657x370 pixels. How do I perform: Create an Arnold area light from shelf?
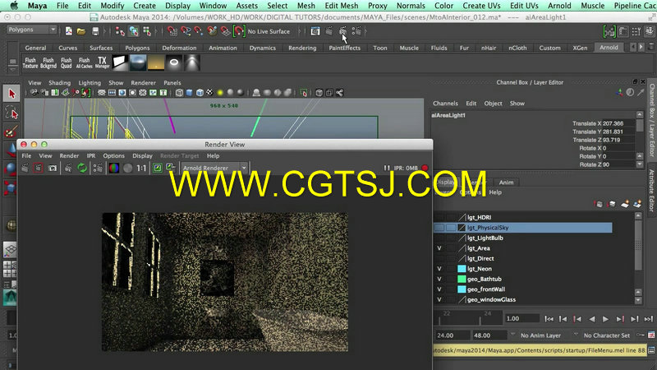click(x=119, y=63)
